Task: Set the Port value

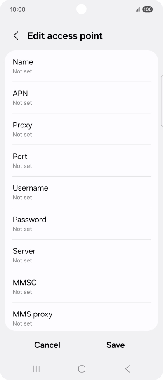Action: pos(82,160)
